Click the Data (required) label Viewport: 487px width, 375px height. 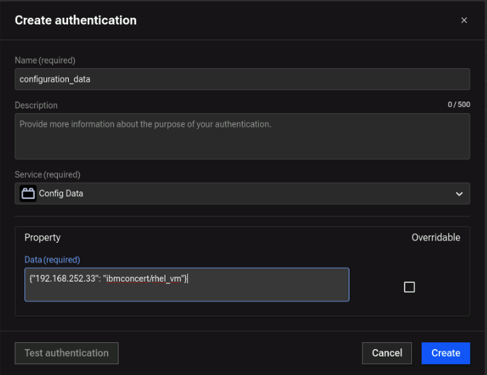pos(52,260)
